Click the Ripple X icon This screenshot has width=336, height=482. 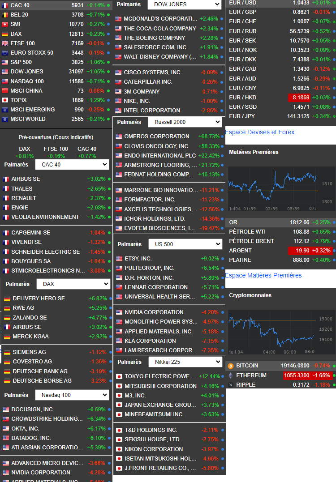click(x=231, y=385)
